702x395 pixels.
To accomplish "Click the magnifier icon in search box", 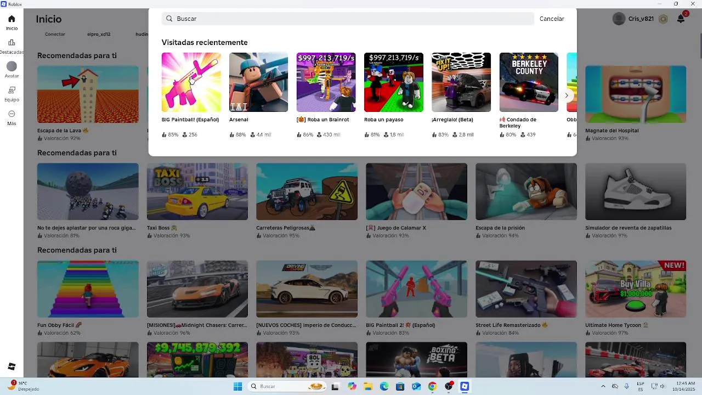I will coord(169,19).
